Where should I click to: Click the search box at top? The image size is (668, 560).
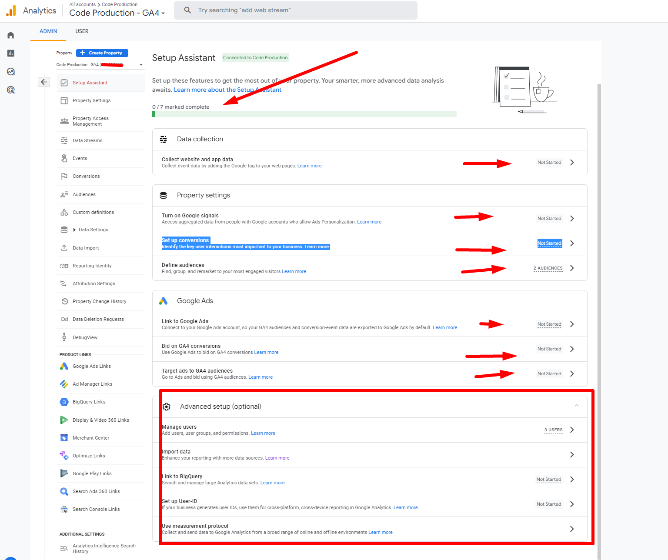click(296, 10)
